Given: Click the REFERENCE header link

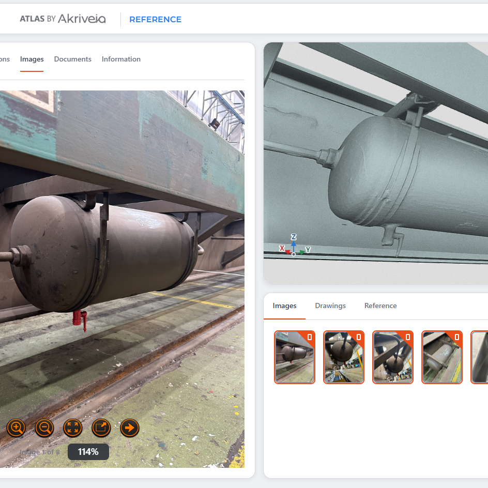Looking at the screenshot, I should tap(155, 19).
